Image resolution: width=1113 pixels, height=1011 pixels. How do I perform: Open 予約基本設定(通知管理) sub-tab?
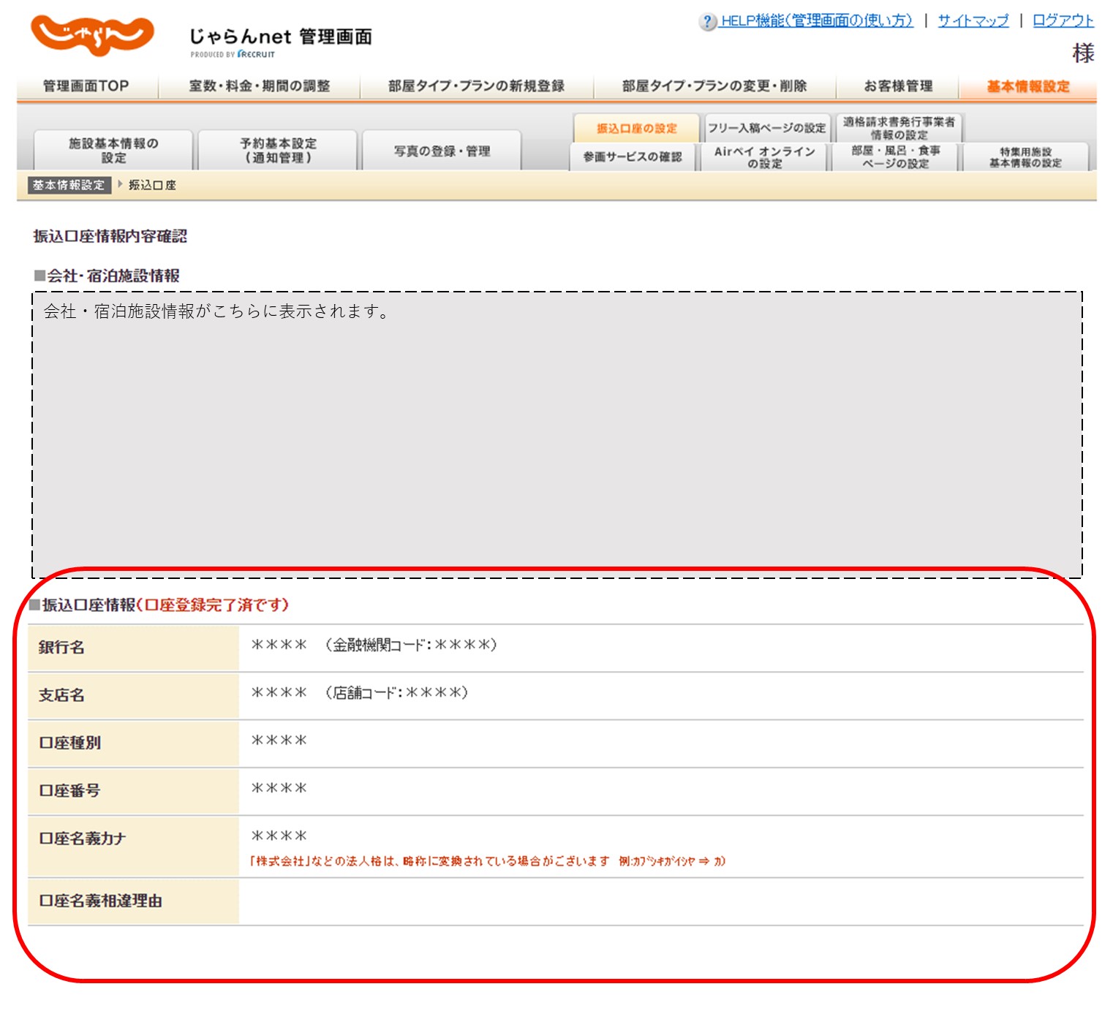pyautogui.click(x=278, y=151)
